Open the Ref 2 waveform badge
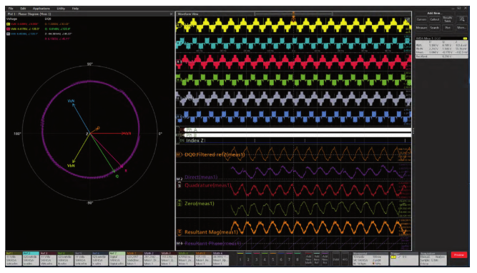 click(31, 259)
